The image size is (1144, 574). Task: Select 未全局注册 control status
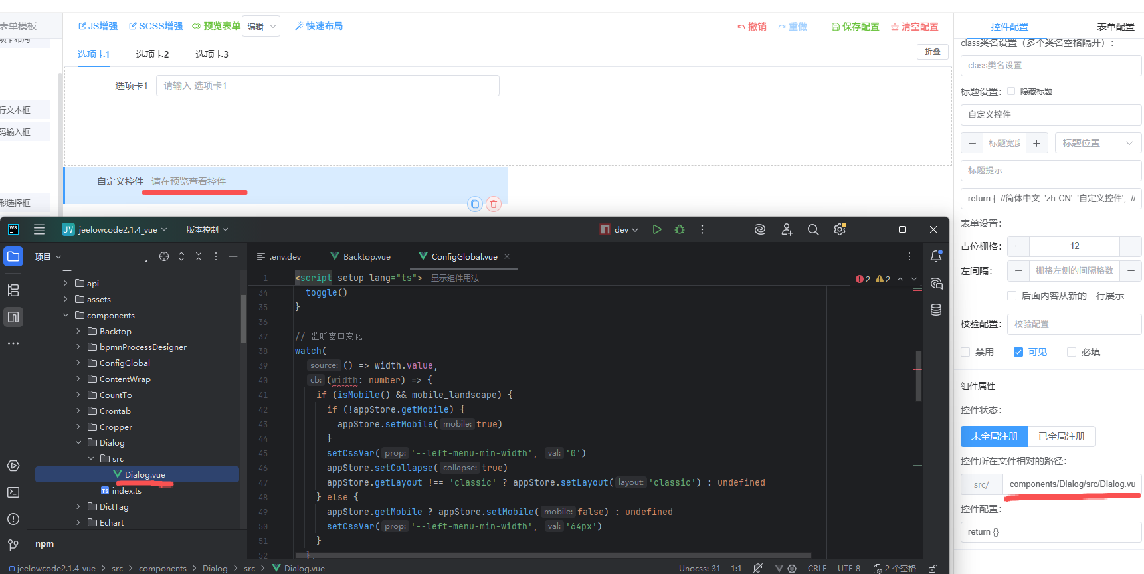point(995,436)
